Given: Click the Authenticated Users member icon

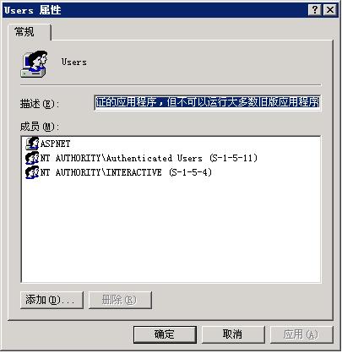Looking at the screenshot, I should (x=32, y=158).
